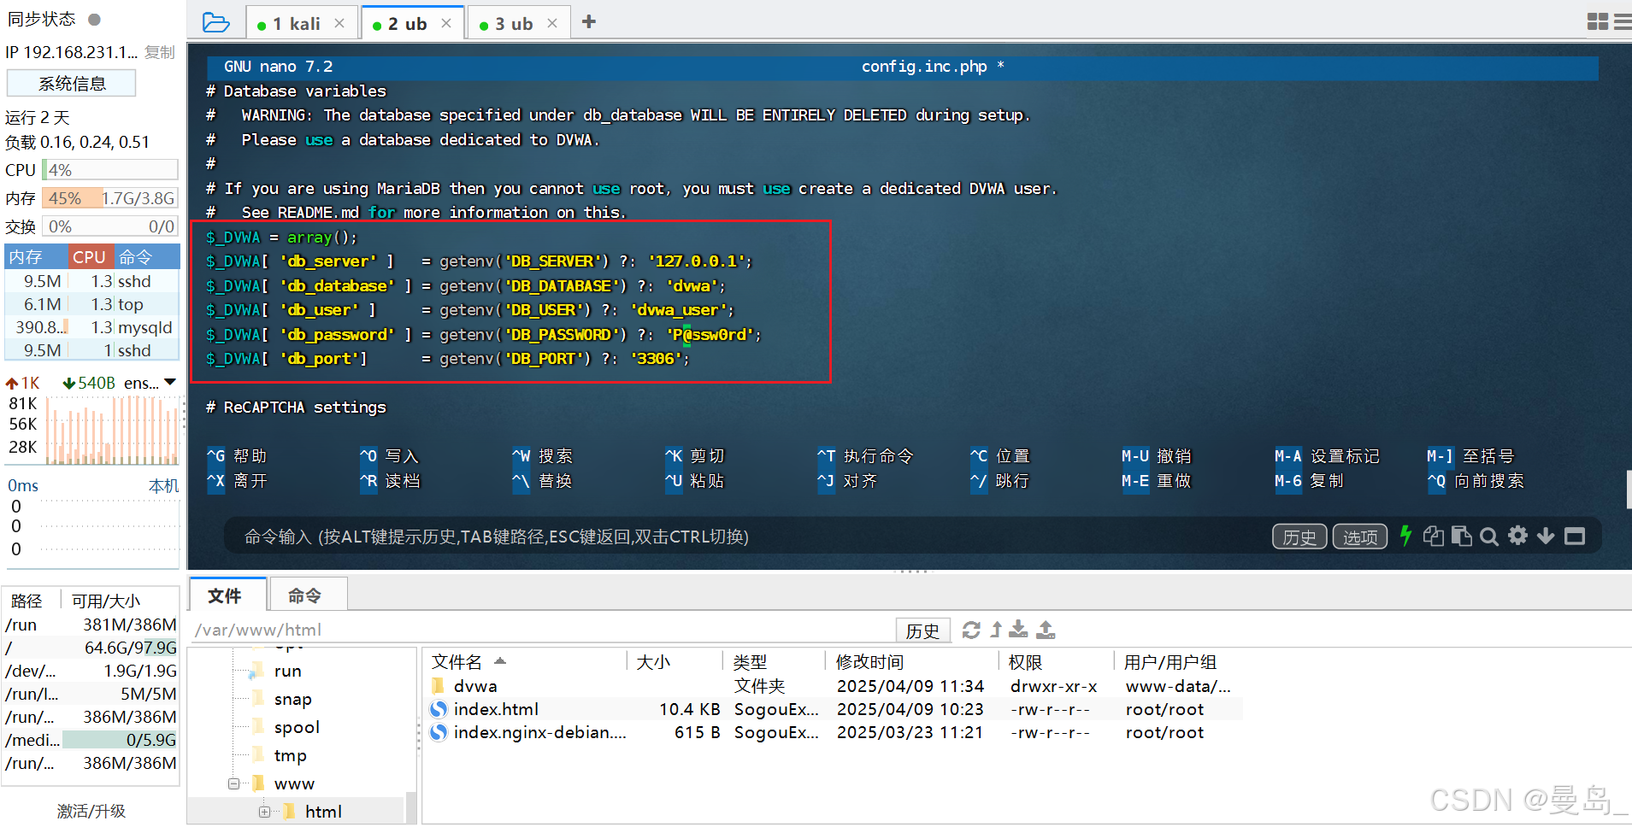Sort processes by 命令 column
Image resolution: width=1632 pixels, height=827 pixels.
coord(146,257)
